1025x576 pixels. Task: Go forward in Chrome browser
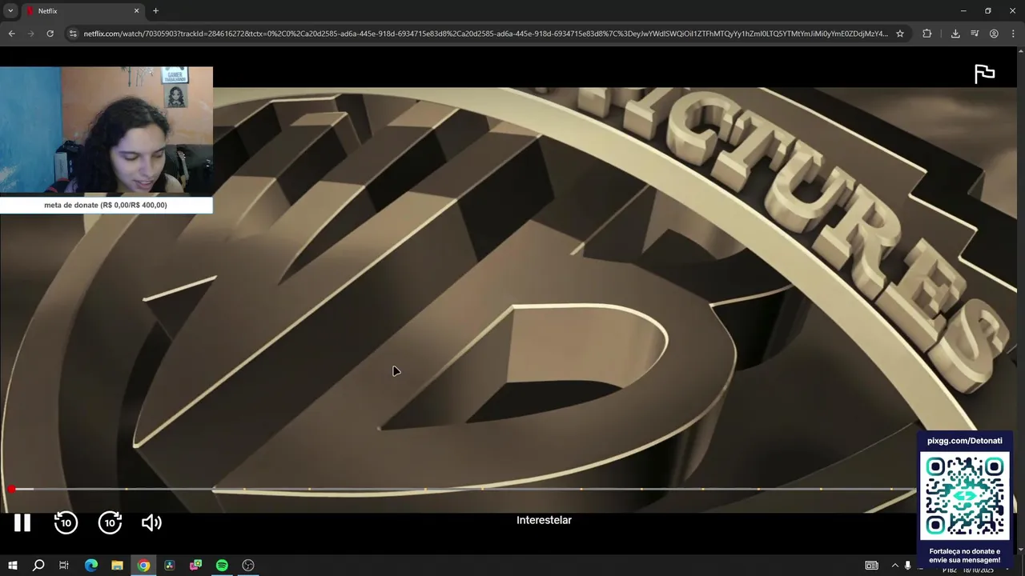(31, 34)
